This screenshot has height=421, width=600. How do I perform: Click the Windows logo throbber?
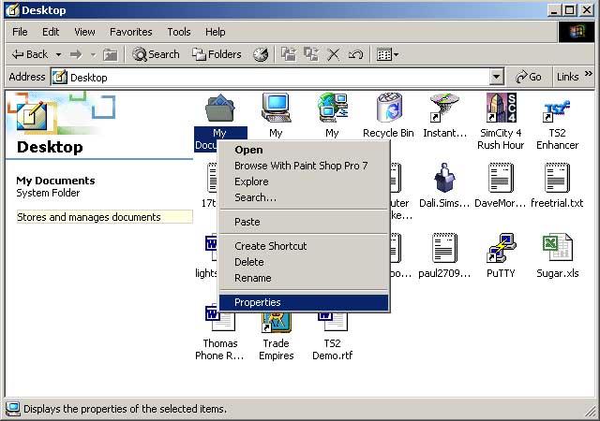coord(577,32)
